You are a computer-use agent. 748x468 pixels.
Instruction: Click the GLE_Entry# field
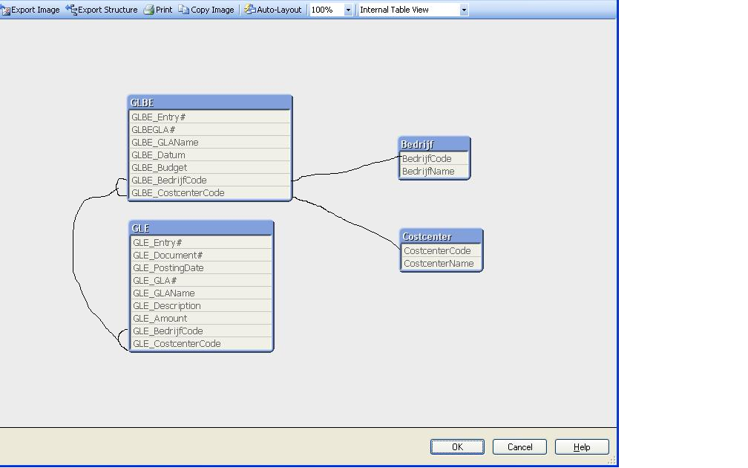201,243
